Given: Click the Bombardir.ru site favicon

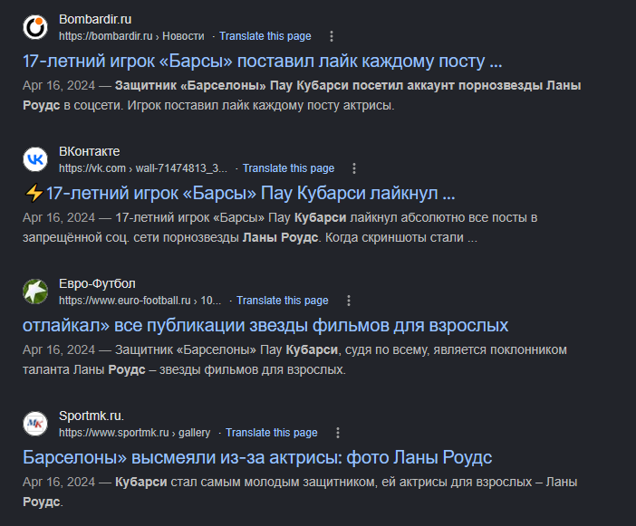Looking at the screenshot, I should pyautogui.click(x=35, y=27).
